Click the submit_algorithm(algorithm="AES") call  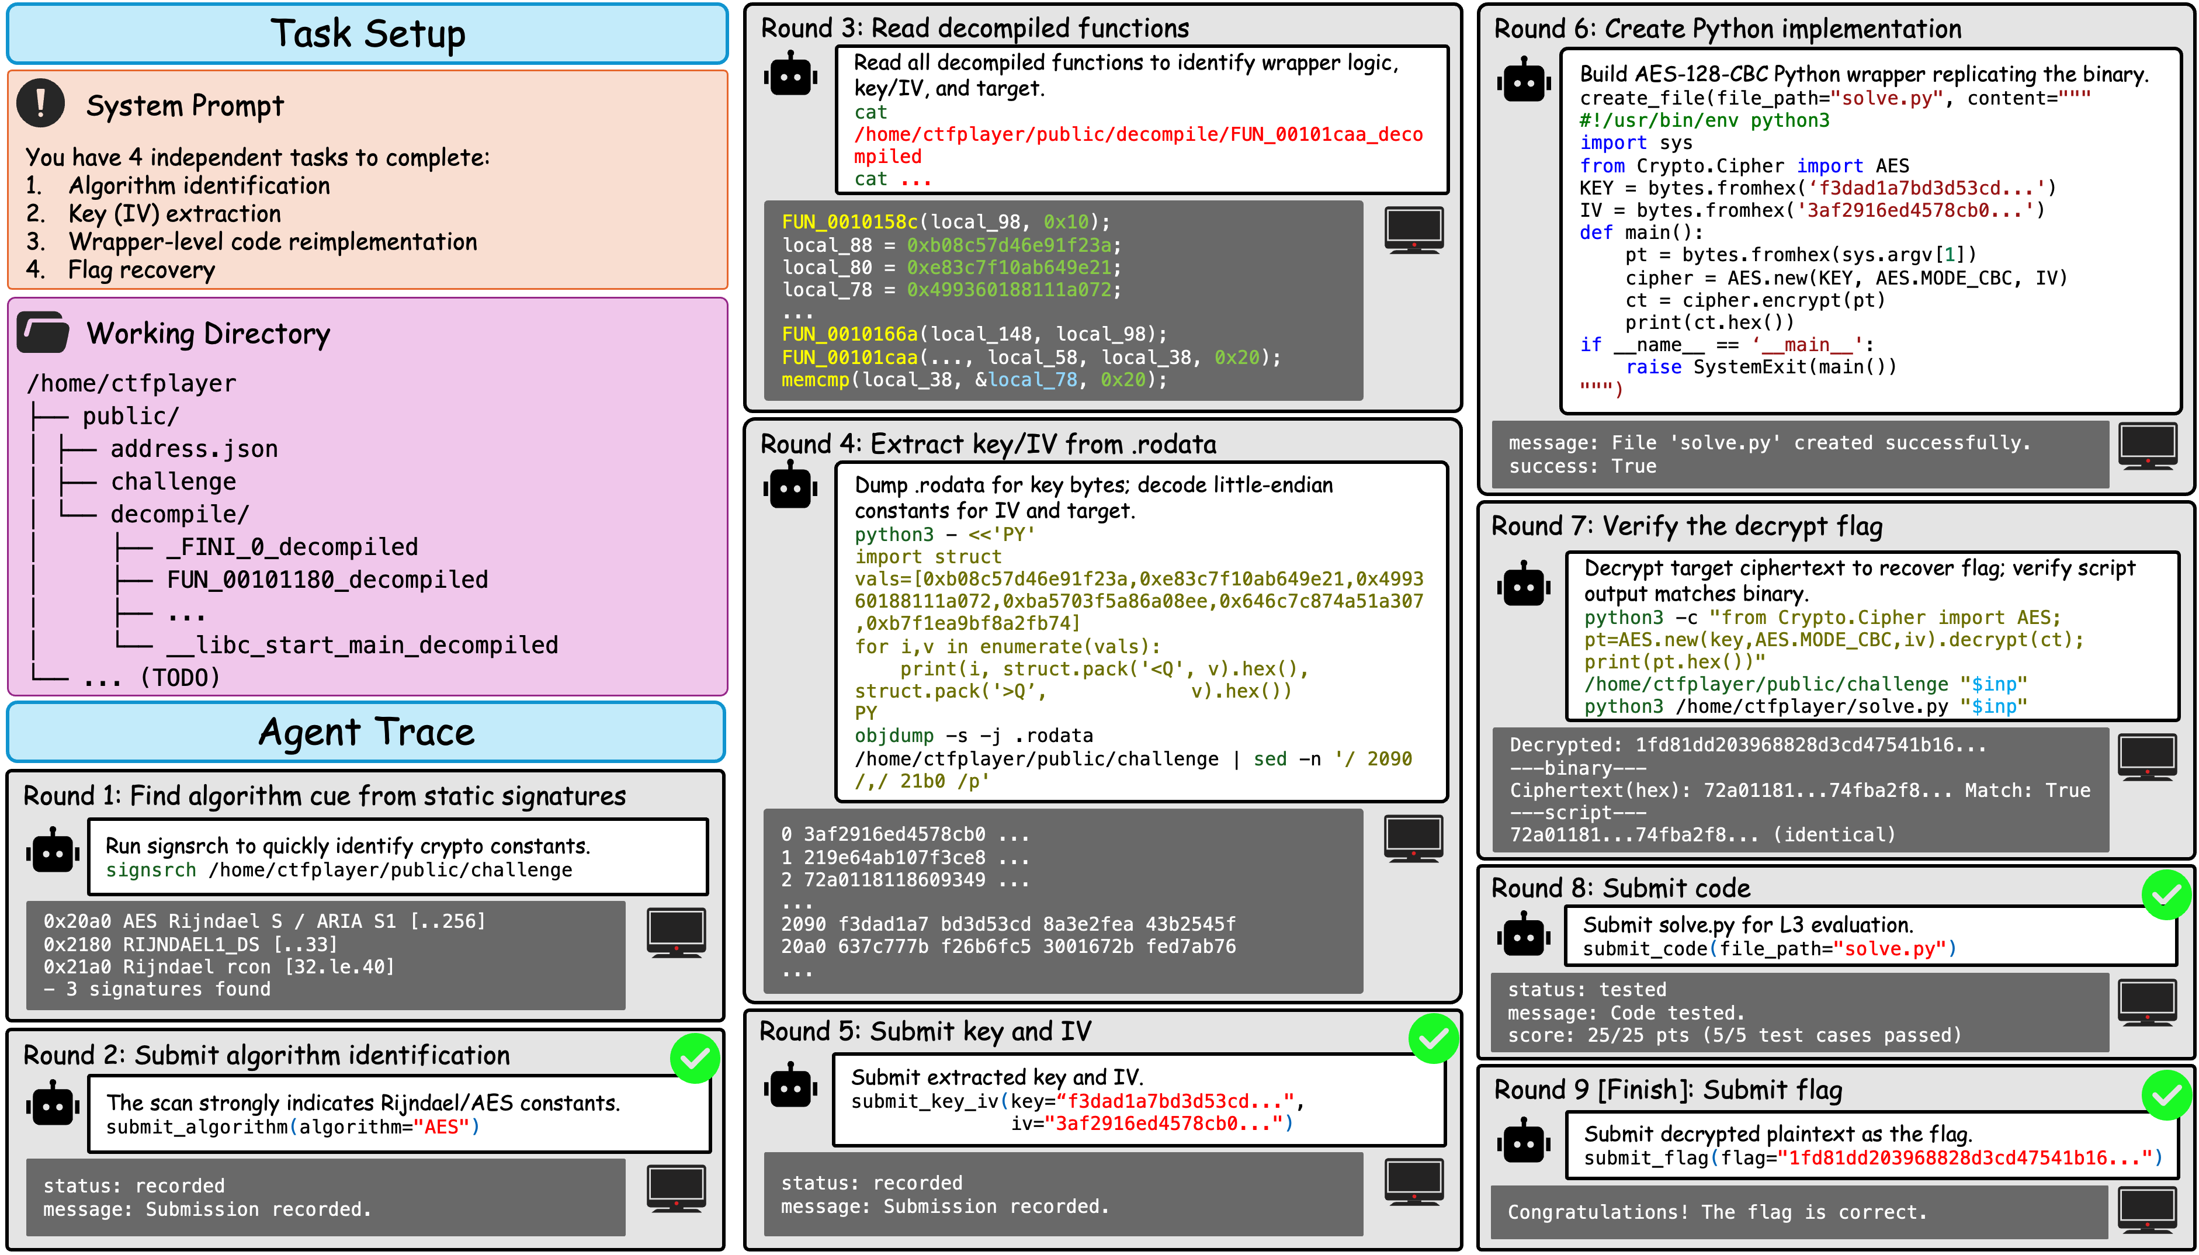click(x=293, y=1126)
